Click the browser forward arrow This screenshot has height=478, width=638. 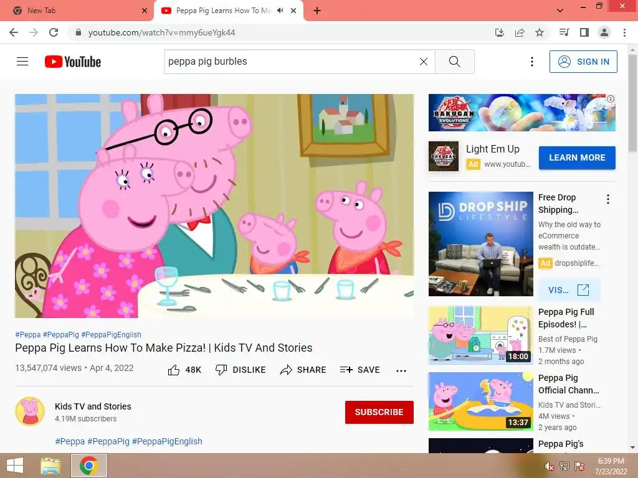coord(34,32)
